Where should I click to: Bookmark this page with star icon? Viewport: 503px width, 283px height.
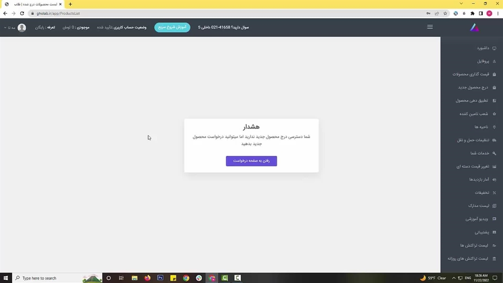click(x=445, y=13)
